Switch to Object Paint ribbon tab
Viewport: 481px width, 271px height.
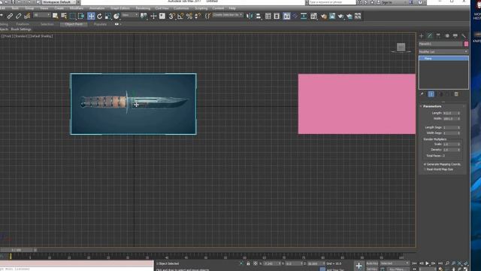pos(74,24)
